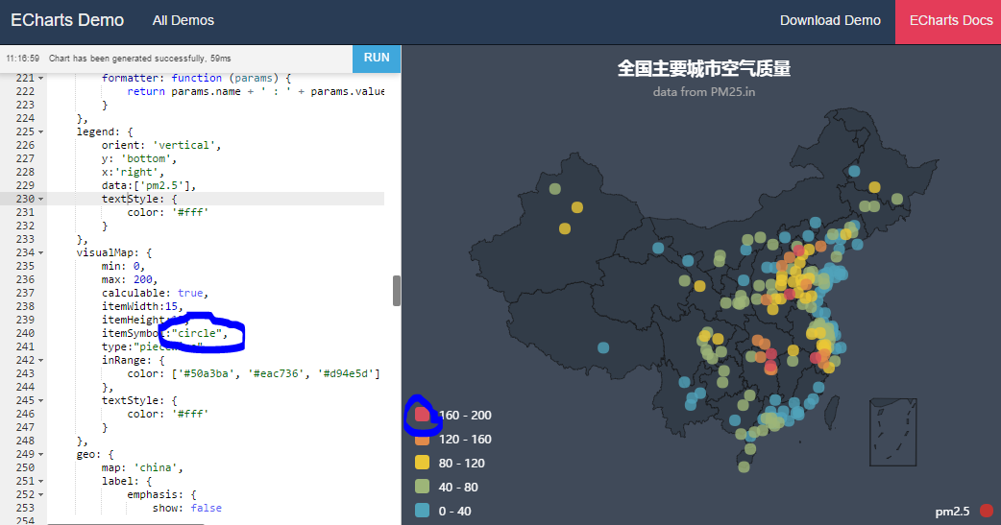This screenshot has height=525, width=1001.
Task: Click the 160 - 200 range label
Action: coord(465,416)
